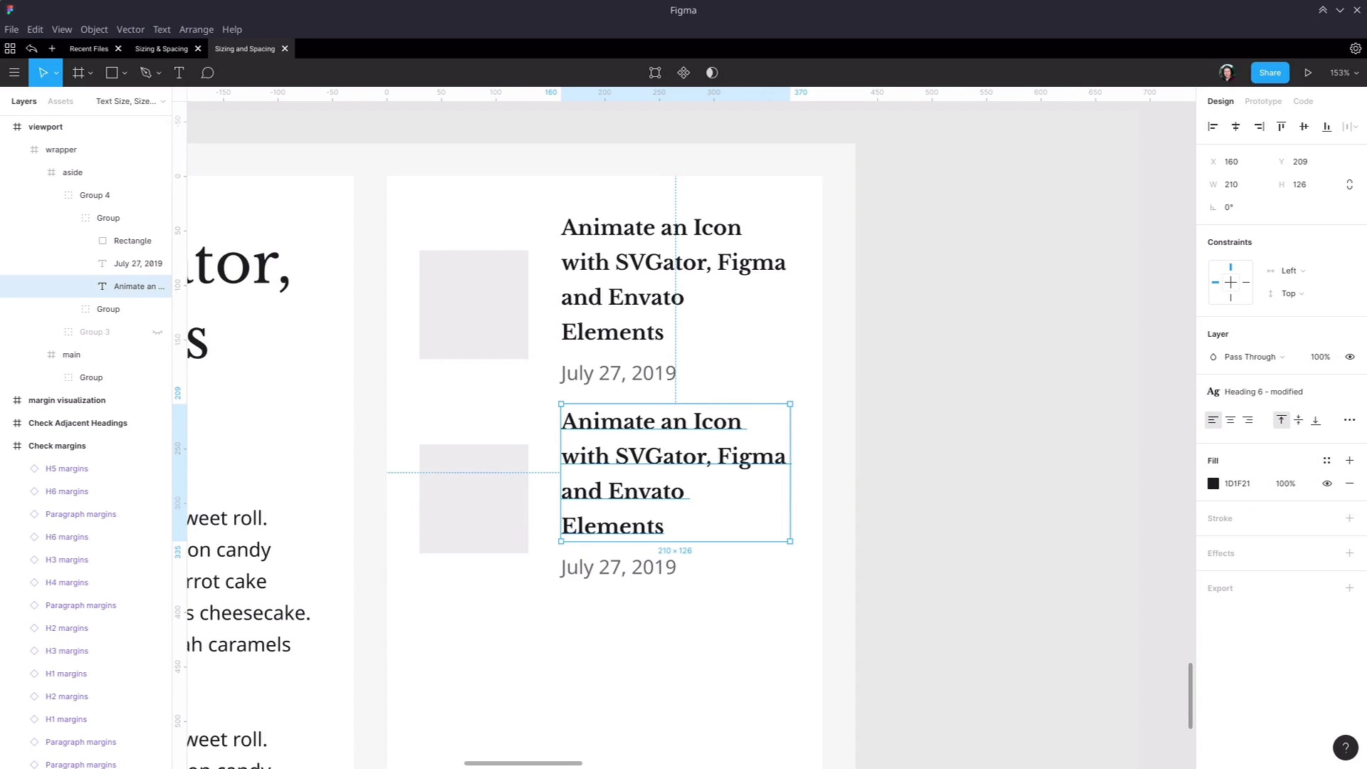1367x769 pixels.
Task: Align selection horizontally centered
Action: pos(1235,126)
